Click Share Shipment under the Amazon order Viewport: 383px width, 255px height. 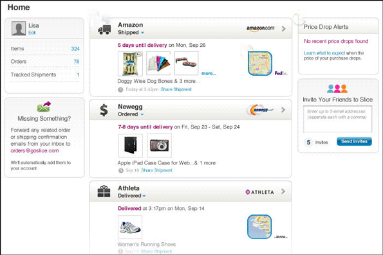coord(176,89)
